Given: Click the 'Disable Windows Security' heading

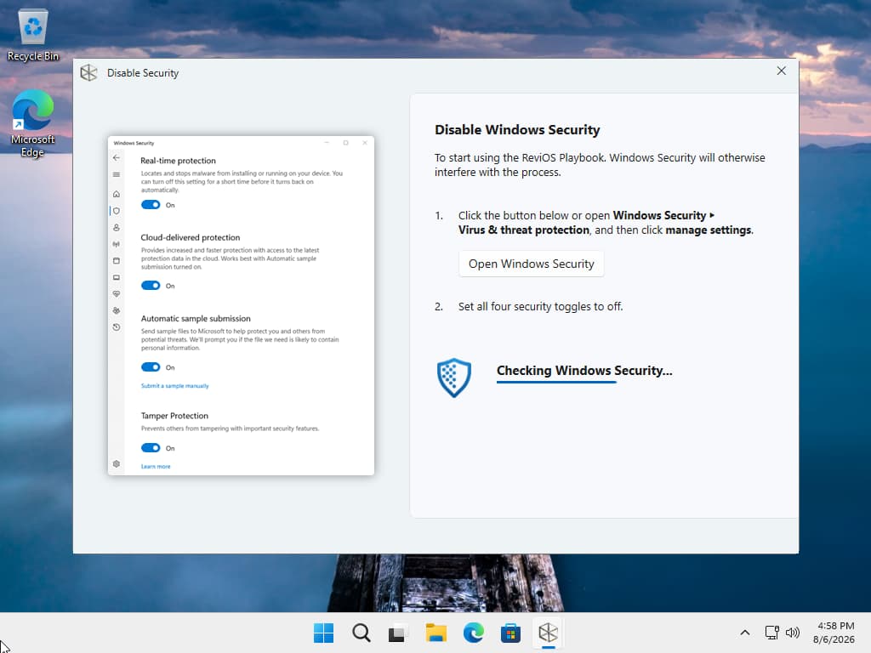Looking at the screenshot, I should tap(517, 130).
